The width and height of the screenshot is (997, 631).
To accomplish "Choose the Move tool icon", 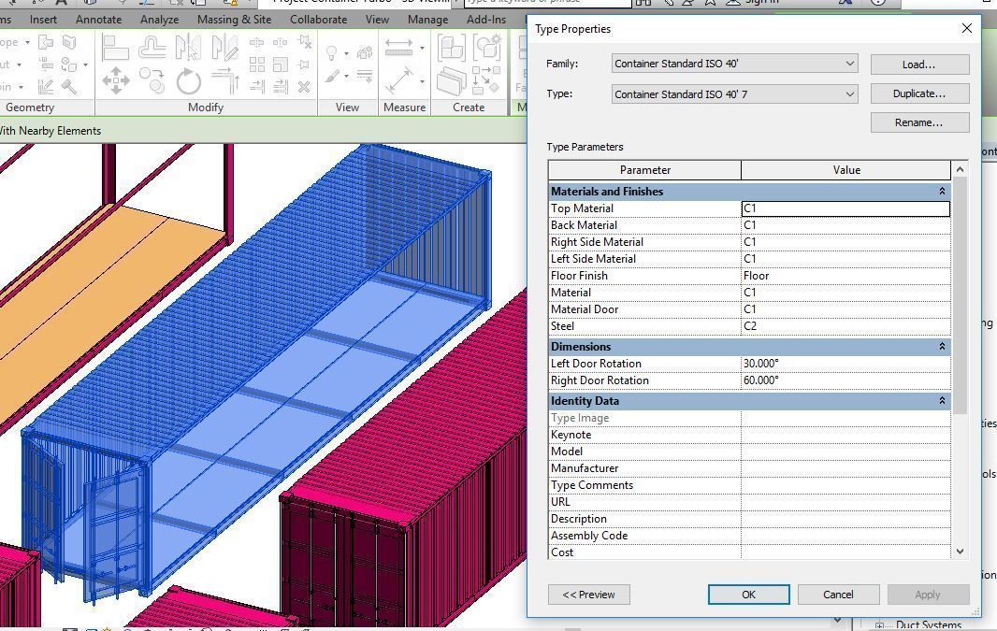I will click(x=115, y=81).
